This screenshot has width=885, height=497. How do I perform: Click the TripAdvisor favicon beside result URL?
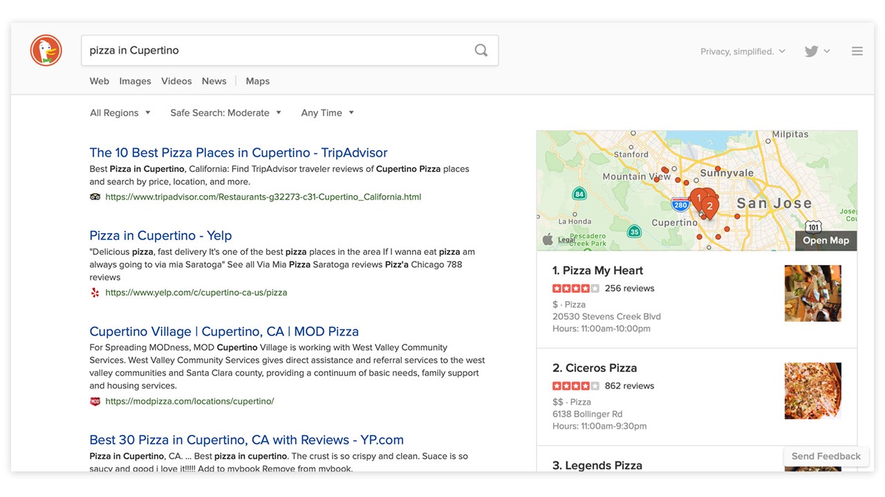point(95,197)
